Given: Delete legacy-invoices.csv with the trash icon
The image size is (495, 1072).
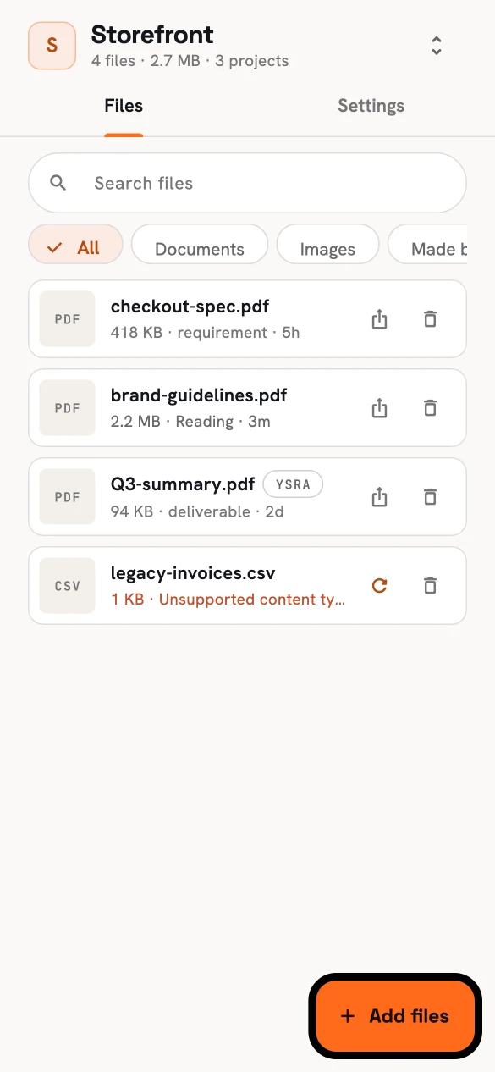Looking at the screenshot, I should click(430, 585).
